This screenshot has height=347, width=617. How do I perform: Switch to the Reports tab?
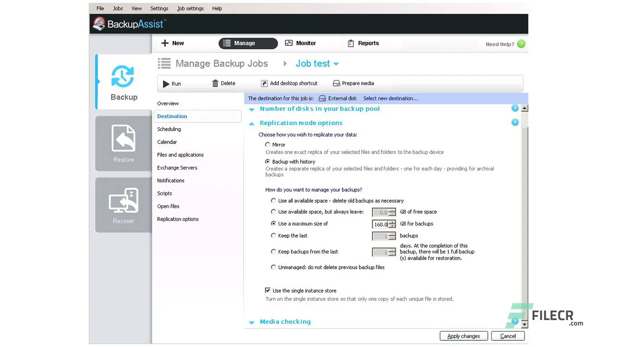(363, 43)
